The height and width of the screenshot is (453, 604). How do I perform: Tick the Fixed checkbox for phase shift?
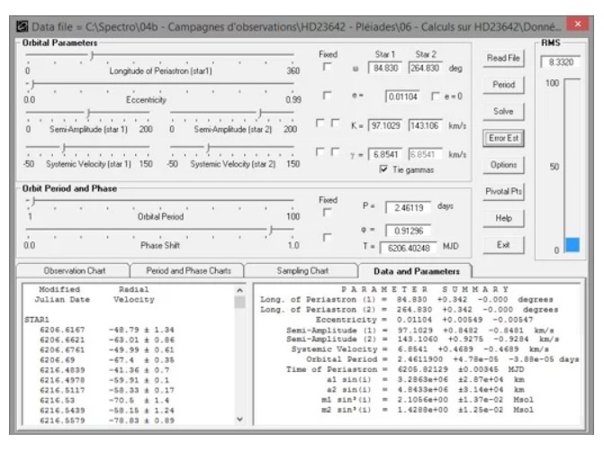coord(327,238)
